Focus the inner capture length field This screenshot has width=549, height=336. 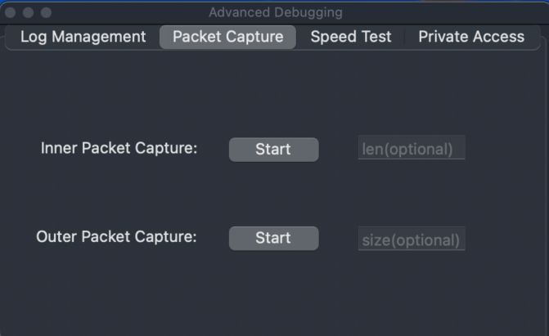pyautogui.click(x=412, y=149)
